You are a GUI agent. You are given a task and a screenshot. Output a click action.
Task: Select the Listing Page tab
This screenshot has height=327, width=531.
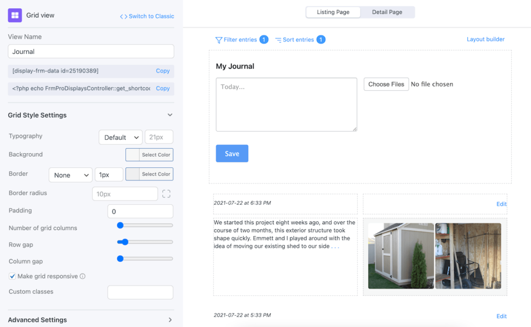click(333, 11)
